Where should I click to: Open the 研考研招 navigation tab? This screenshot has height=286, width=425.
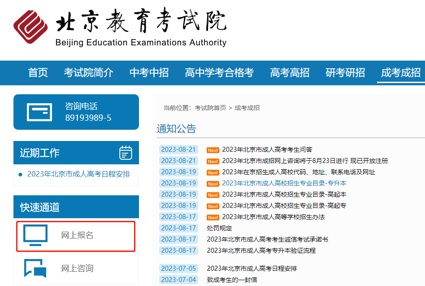coord(345,72)
